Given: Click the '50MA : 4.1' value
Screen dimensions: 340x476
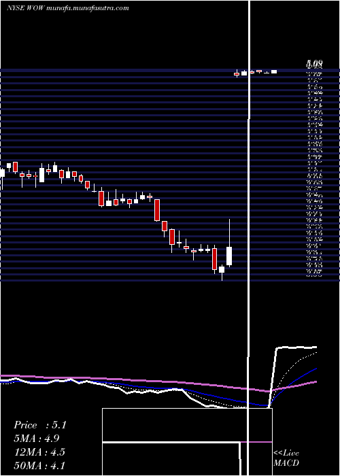Looking at the screenshot, I should click(39, 465).
